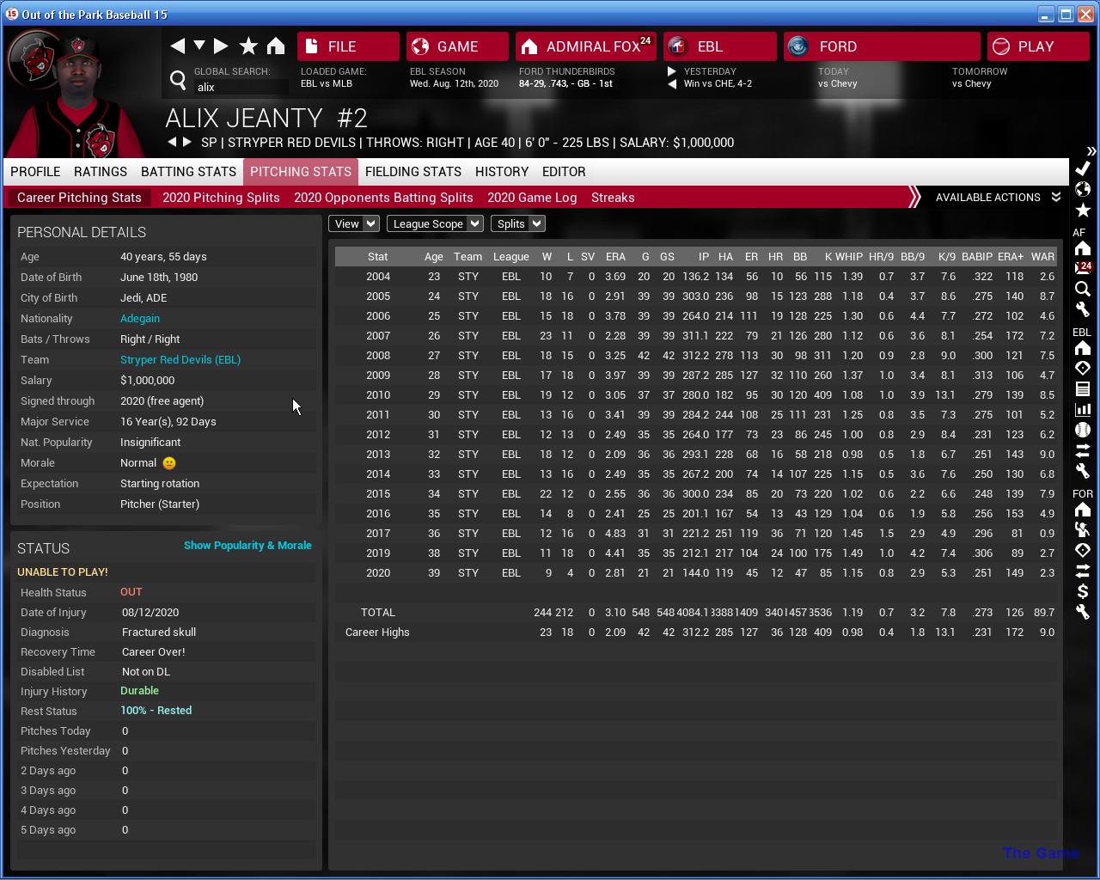The width and height of the screenshot is (1100, 880).
Task: Click the bar chart icon in the EBL sidebar group
Action: pyautogui.click(x=1083, y=409)
